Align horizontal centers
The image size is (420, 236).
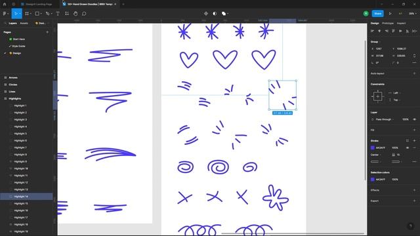click(379, 31)
